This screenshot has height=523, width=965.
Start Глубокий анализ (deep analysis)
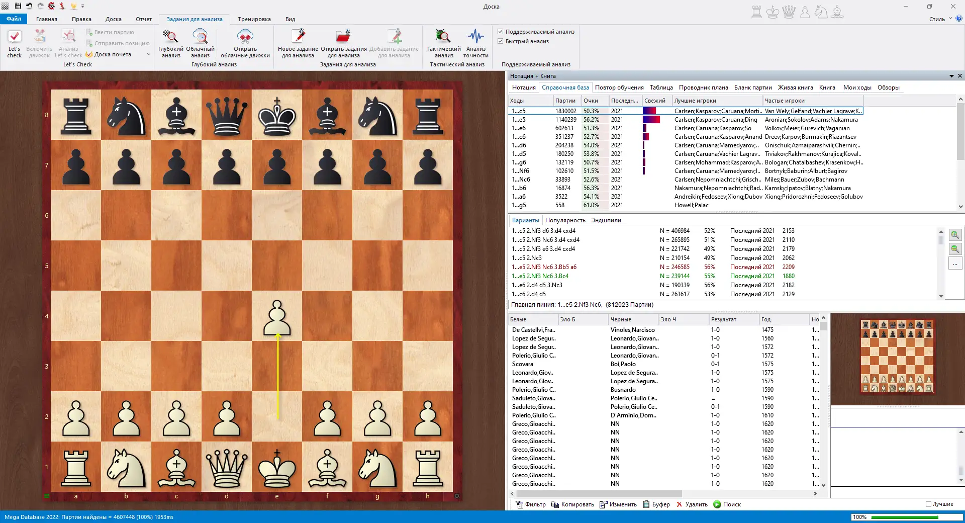pyautogui.click(x=170, y=37)
